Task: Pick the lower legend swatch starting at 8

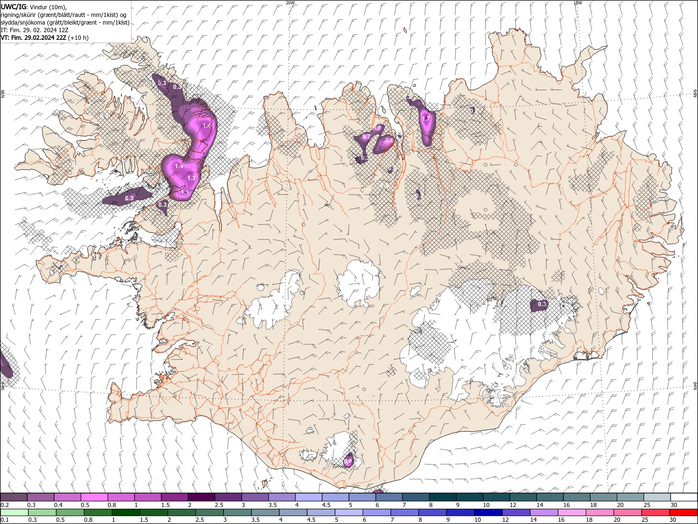Action: coord(432,513)
